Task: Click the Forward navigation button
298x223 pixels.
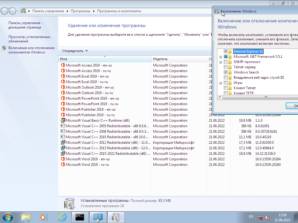Action: (x=13, y=11)
